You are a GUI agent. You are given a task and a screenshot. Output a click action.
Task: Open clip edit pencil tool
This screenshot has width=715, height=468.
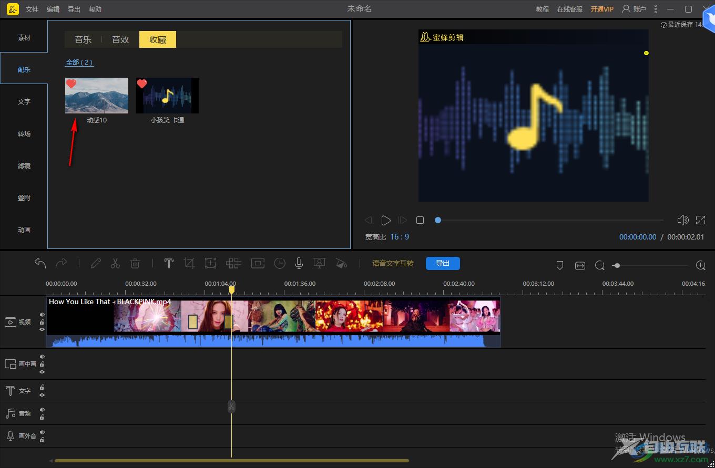pos(95,263)
